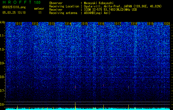
Task: Click the 0.7 frequency axis label
Action: pos(2,91)
